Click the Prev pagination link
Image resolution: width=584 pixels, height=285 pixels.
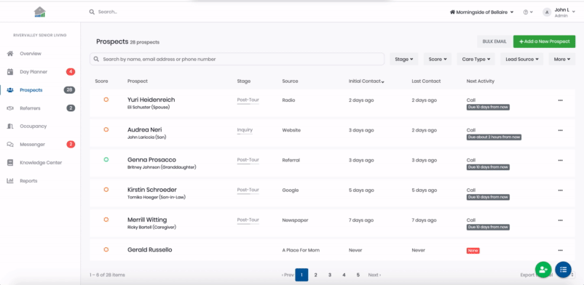(288, 275)
